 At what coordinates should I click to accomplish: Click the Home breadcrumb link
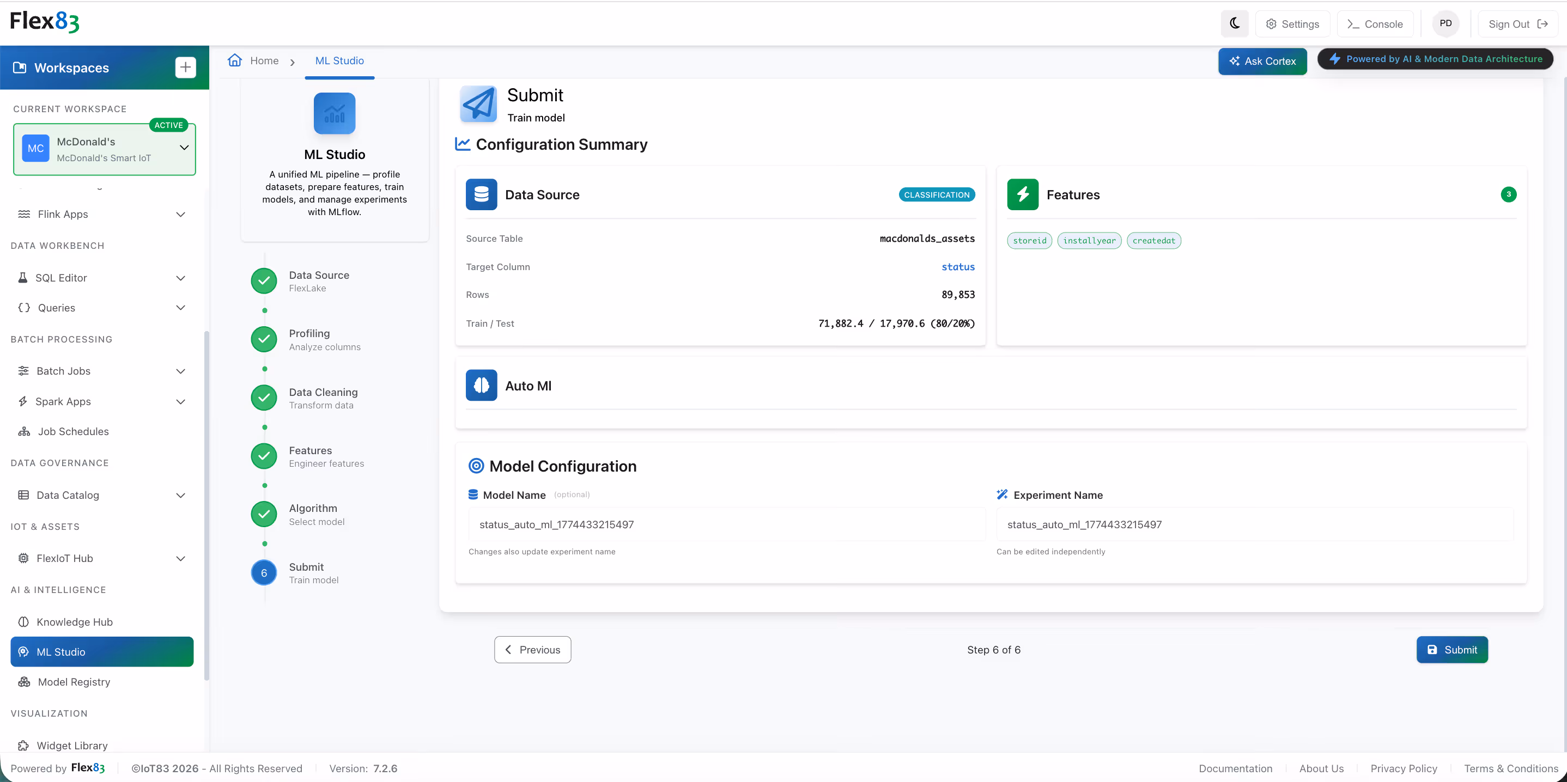pos(264,61)
